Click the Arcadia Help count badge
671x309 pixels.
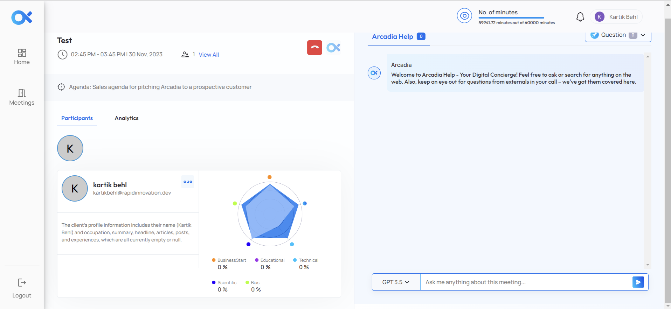[421, 36]
